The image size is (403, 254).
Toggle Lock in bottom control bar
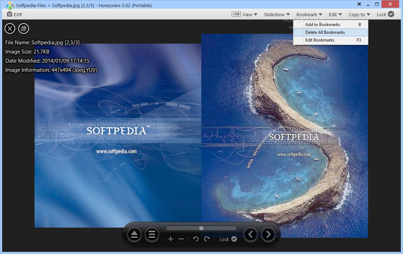point(228,239)
